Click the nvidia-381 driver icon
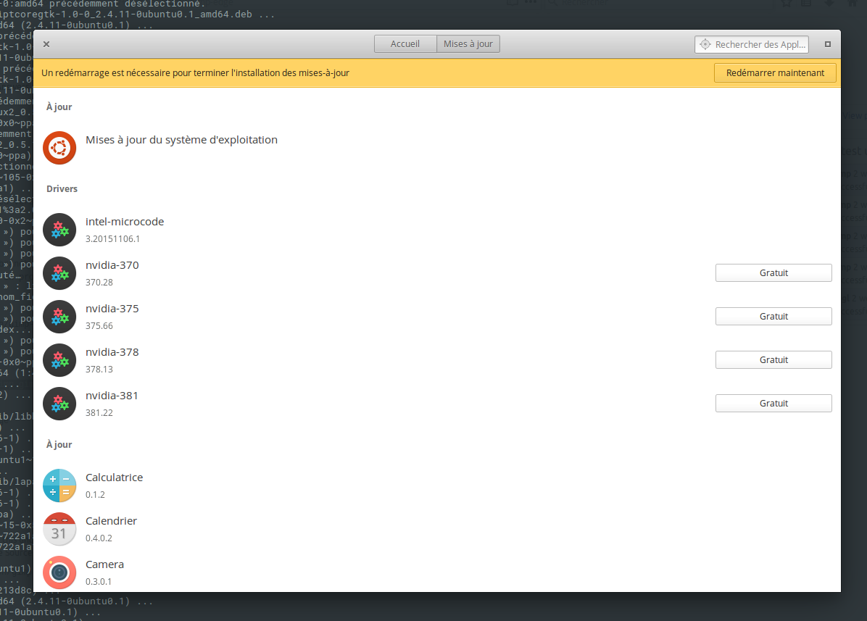Image resolution: width=867 pixels, height=621 pixels. [59, 404]
